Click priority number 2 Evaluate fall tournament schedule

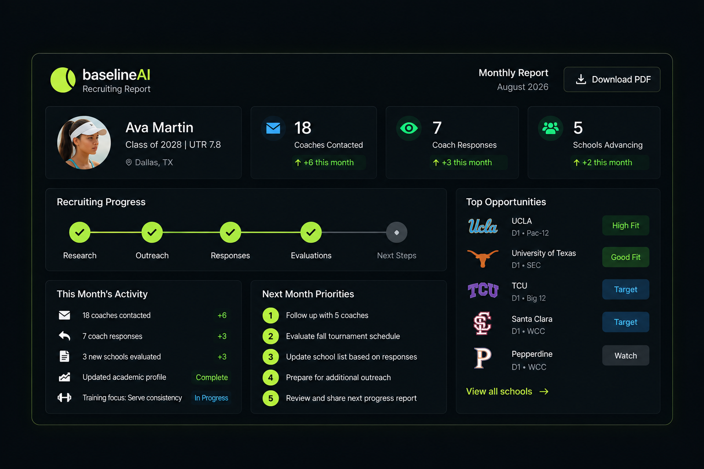click(x=271, y=336)
